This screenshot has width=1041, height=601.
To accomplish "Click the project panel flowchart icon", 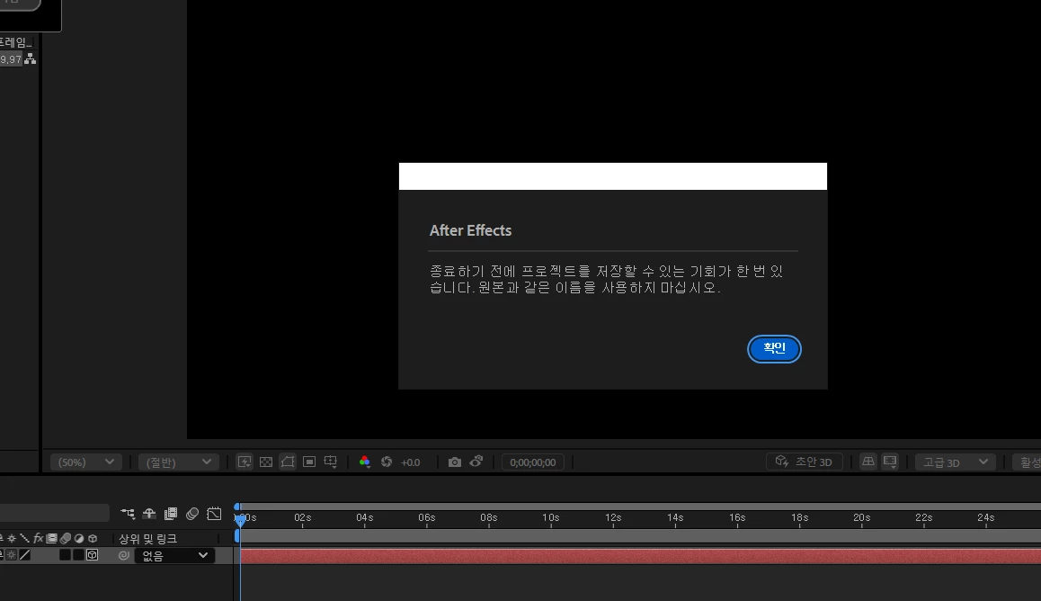I will tap(30, 59).
